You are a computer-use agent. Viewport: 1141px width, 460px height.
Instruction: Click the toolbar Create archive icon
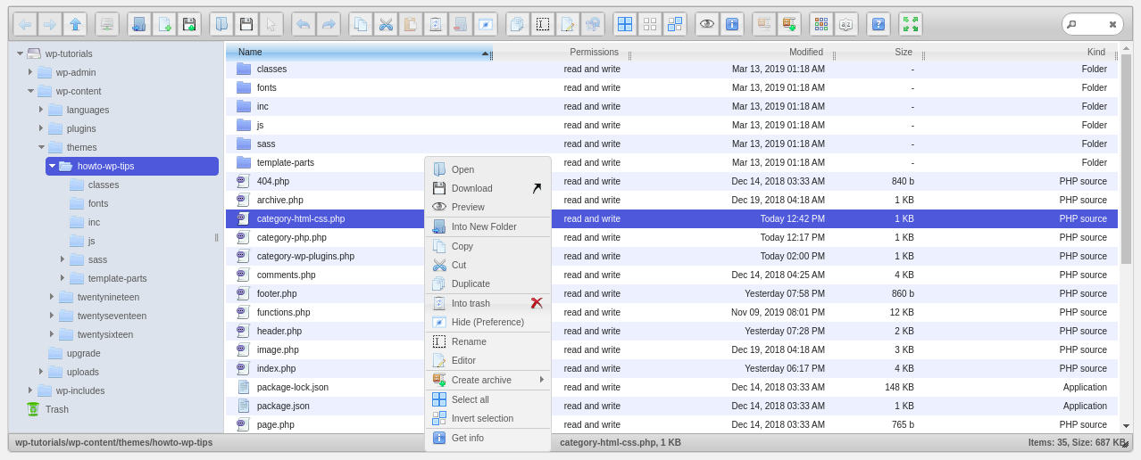pos(789,24)
